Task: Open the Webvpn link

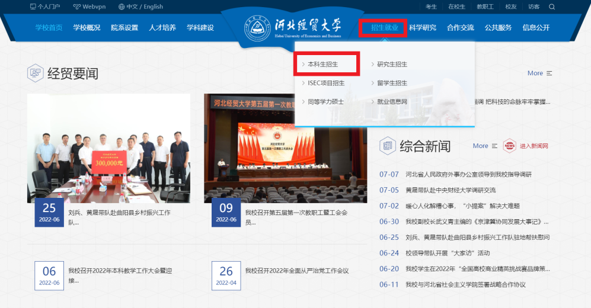Action: pyautogui.click(x=90, y=7)
